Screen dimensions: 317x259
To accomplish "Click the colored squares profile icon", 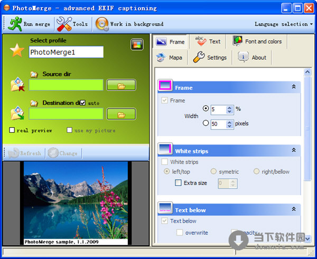I will pos(137,44).
